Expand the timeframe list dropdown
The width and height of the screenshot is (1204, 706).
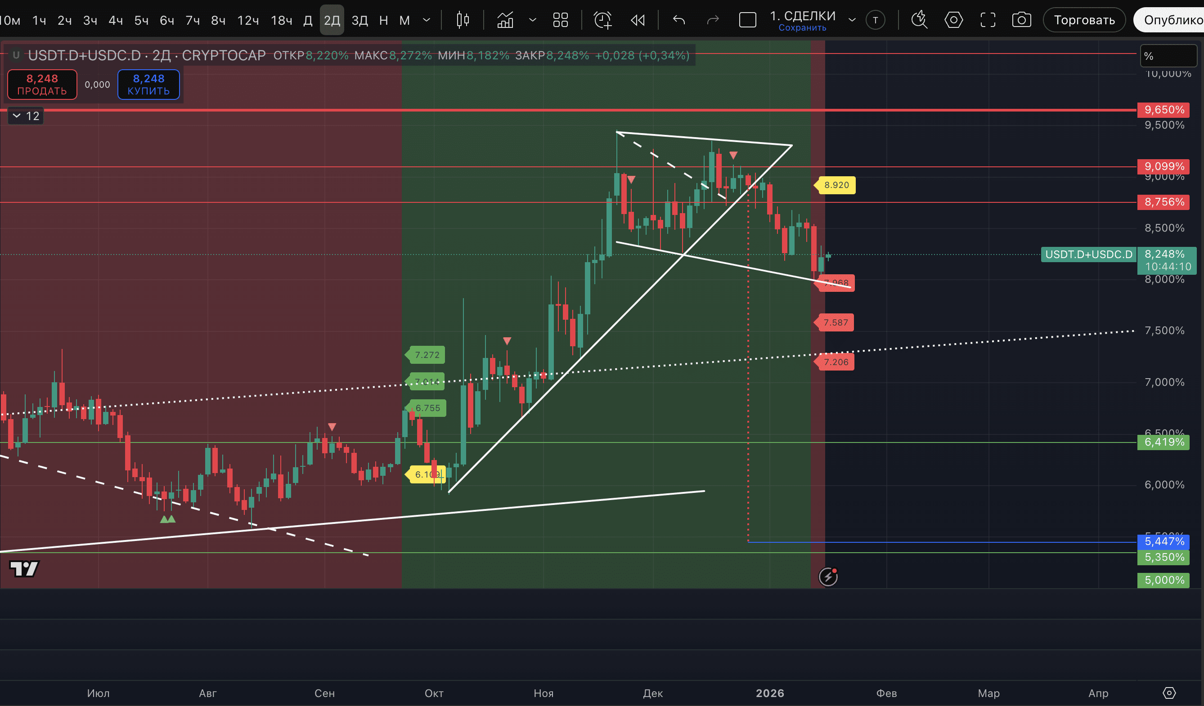427,20
